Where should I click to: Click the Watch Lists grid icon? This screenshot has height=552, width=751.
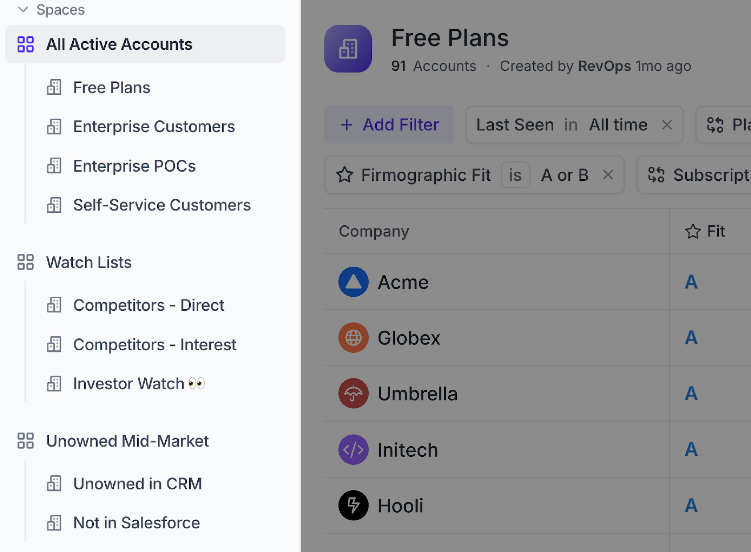[x=26, y=262]
